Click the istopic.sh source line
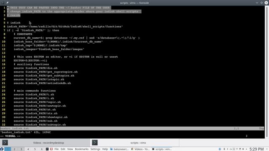269x151 pixels. pos(39,79)
